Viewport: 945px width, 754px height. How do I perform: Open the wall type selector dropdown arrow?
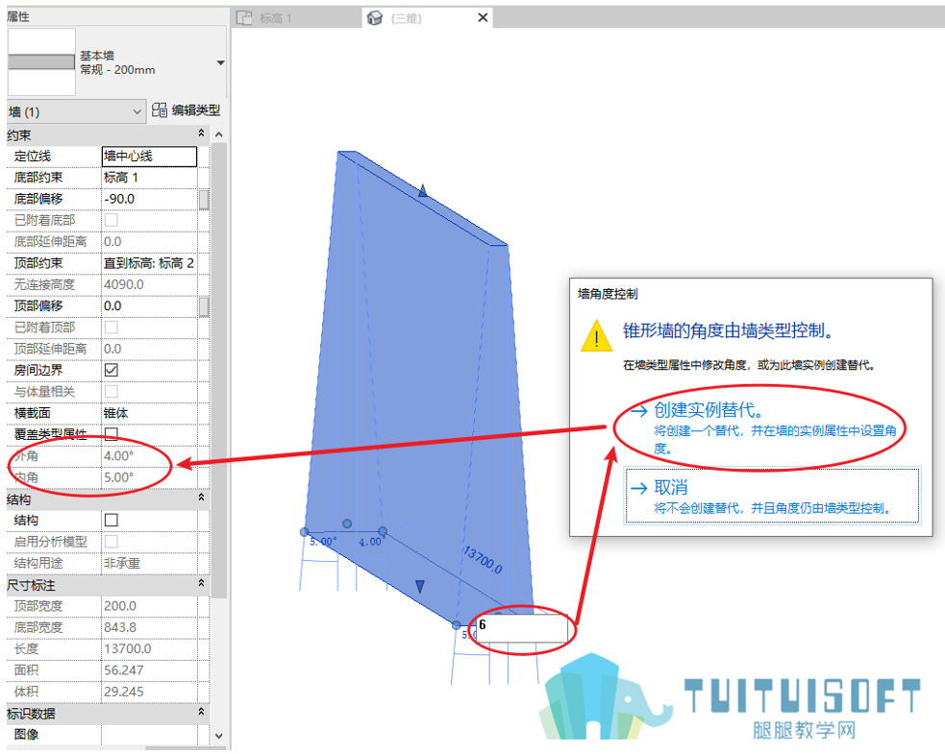point(220,62)
